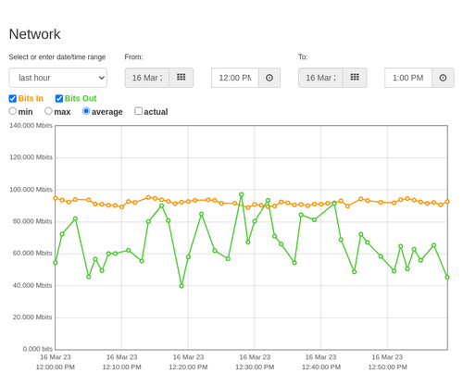Click the lowest green Bits Out data point
Viewport: 463px width, 373px height.
tap(181, 286)
